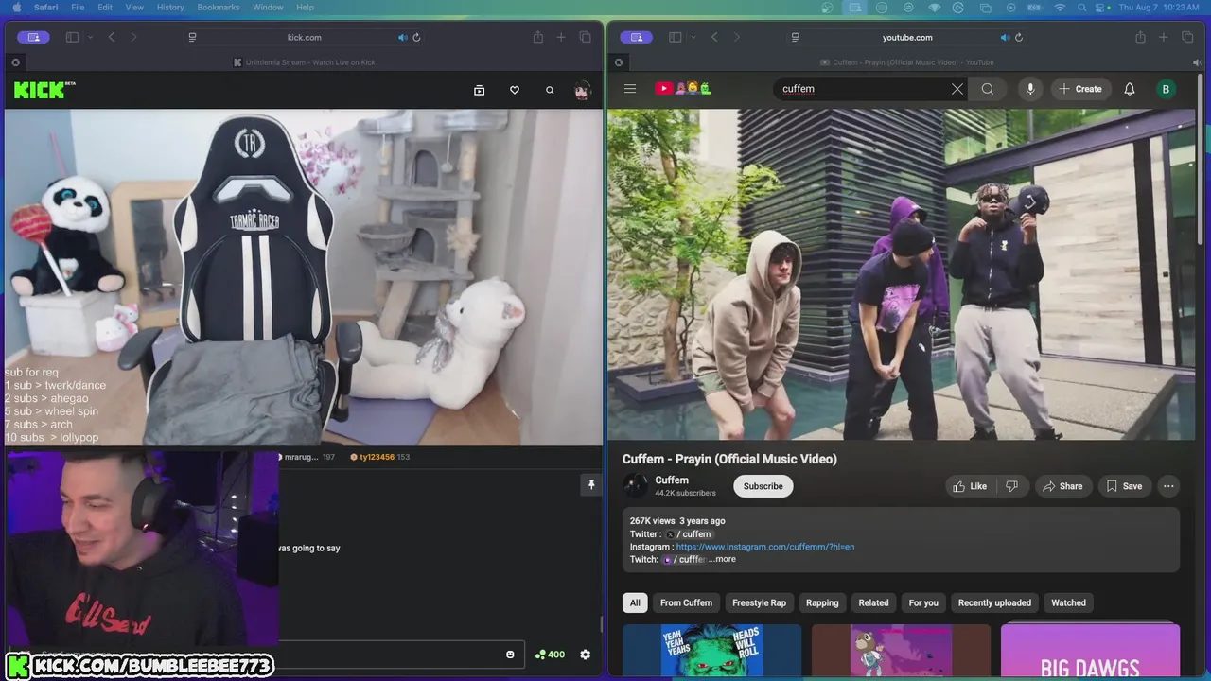Open emoji picker in Kick chat input
The image size is (1211, 681).
[510, 655]
